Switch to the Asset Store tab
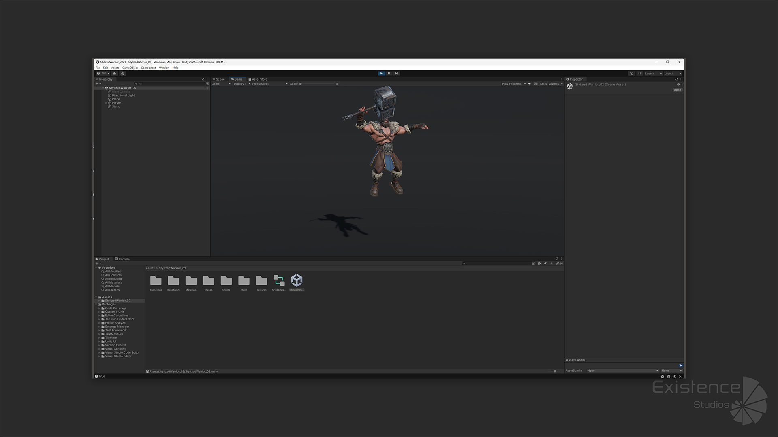 258,79
